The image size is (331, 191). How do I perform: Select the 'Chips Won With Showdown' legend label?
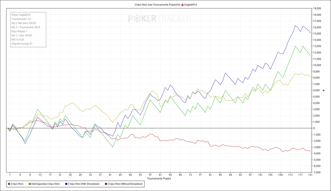click(84, 184)
